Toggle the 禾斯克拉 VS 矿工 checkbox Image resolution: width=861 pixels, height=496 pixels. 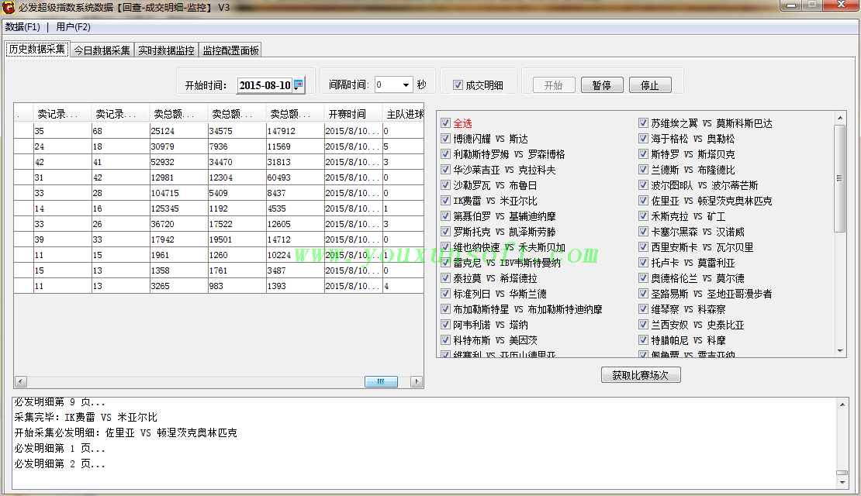pos(643,216)
